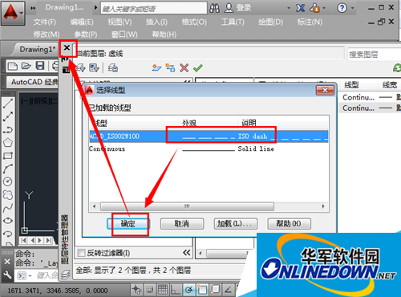
Task: Set current layer with green checkmark
Action: click(x=198, y=68)
